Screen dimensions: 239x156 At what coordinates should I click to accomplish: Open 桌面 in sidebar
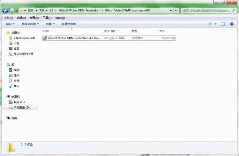16,48
